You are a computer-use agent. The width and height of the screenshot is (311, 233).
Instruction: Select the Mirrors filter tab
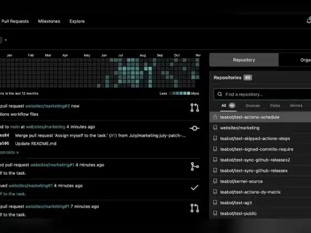click(x=296, y=105)
